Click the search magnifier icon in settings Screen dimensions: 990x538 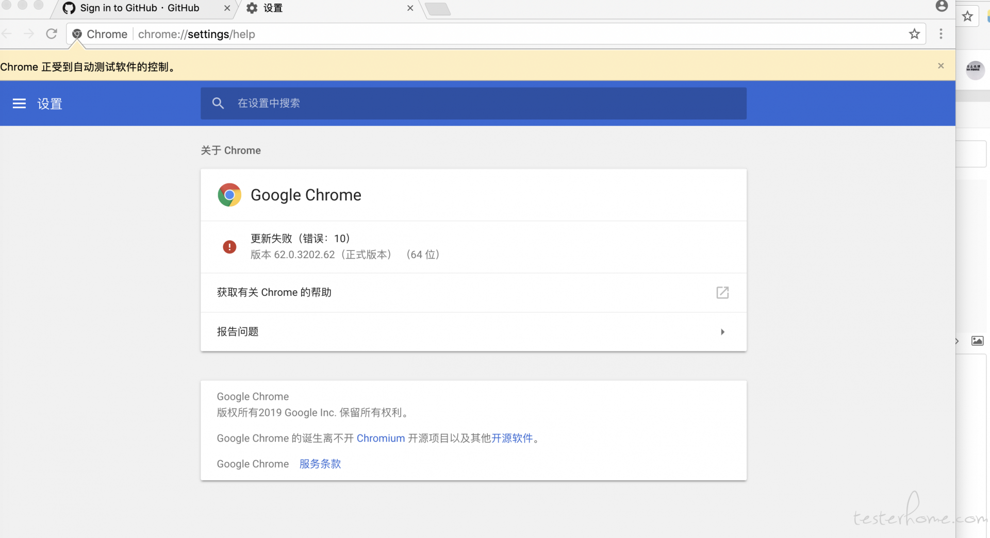(218, 103)
